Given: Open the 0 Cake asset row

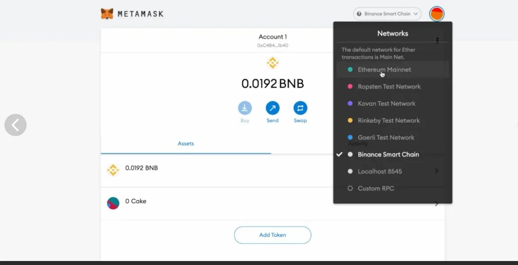Looking at the screenshot, I should click(273, 203).
